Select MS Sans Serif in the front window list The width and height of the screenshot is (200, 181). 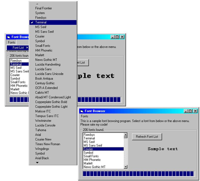(x=93, y=145)
